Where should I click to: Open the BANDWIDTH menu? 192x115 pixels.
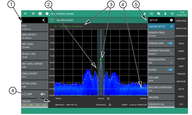tap(181, 36)
